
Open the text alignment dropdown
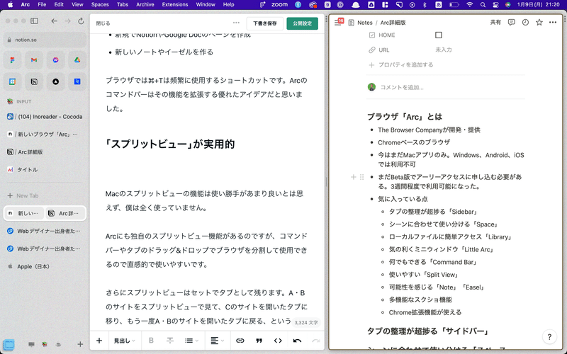[x=218, y=341]
